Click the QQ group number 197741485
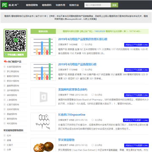Image resolution: width=152 pixels, height=152 pixels. [x=134, y=31]
